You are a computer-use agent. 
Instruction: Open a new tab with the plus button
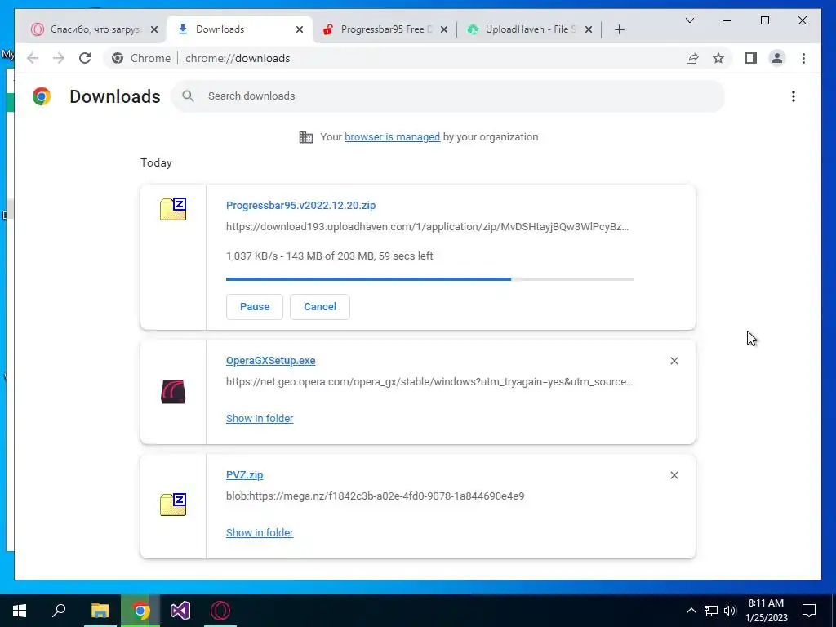[619, 29]
